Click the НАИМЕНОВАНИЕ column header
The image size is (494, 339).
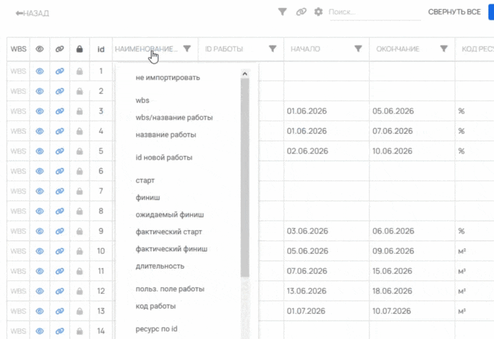[146, 49]
